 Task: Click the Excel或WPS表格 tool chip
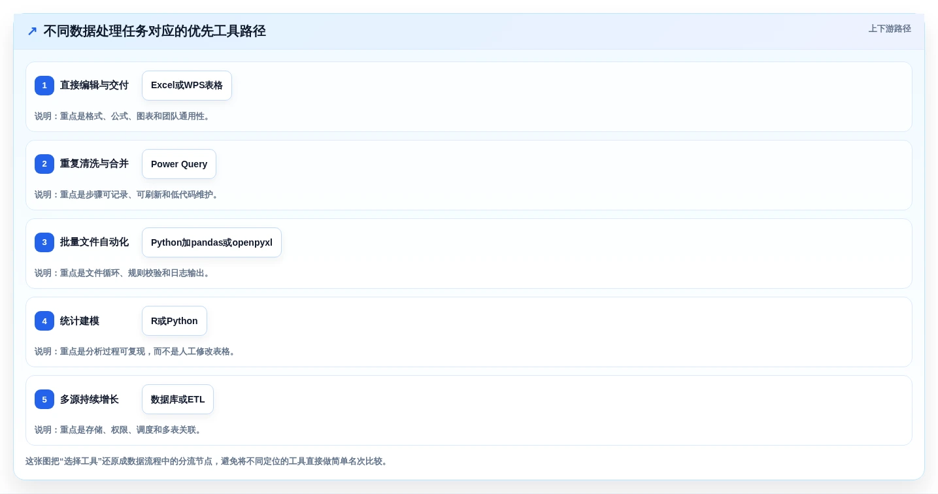[187, 86]
